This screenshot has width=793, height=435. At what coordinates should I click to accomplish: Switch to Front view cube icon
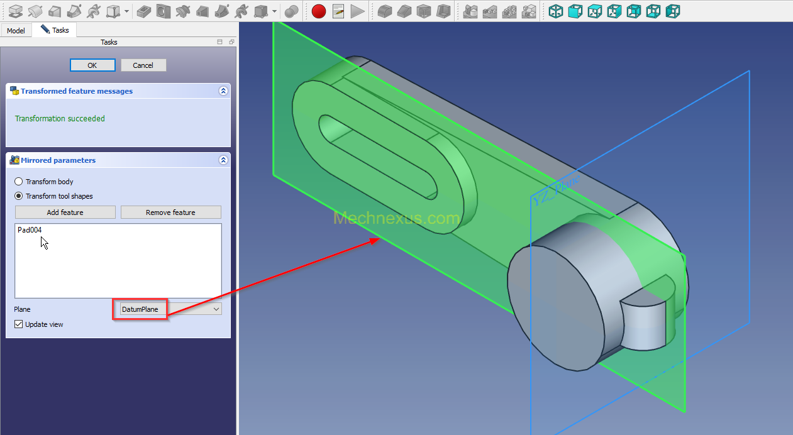pyautogui.click(x=575, y=11)
